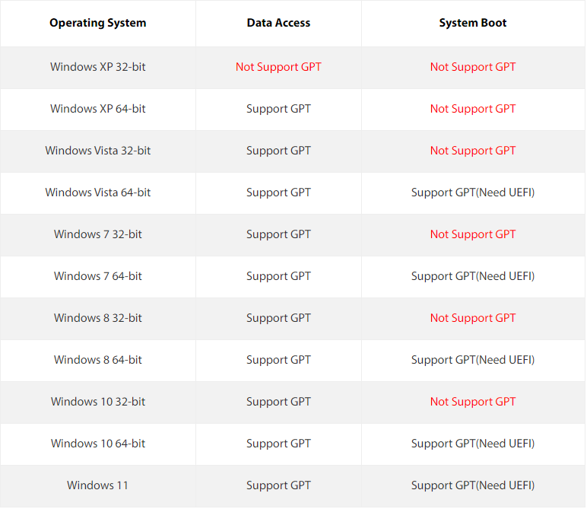Viewport: 587px width, 509px height.
Task: Click Windows 10 64-bit System Boot cell
Action: pos(472,444)
